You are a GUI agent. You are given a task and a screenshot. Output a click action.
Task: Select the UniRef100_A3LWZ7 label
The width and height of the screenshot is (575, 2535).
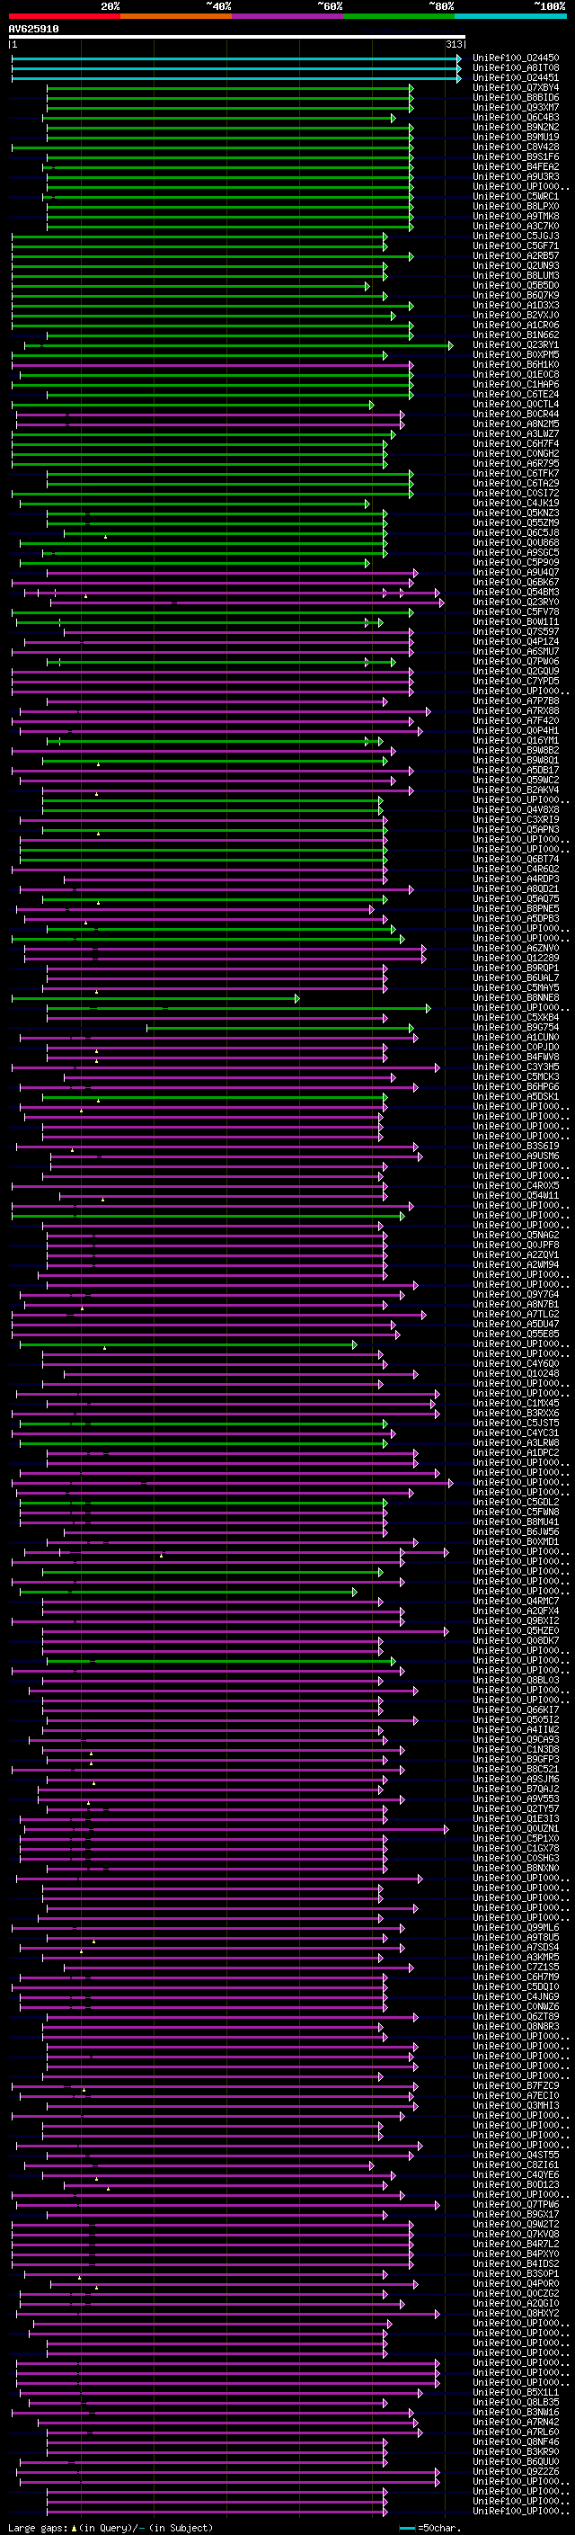pyautogui.click(x=516, y=434)
